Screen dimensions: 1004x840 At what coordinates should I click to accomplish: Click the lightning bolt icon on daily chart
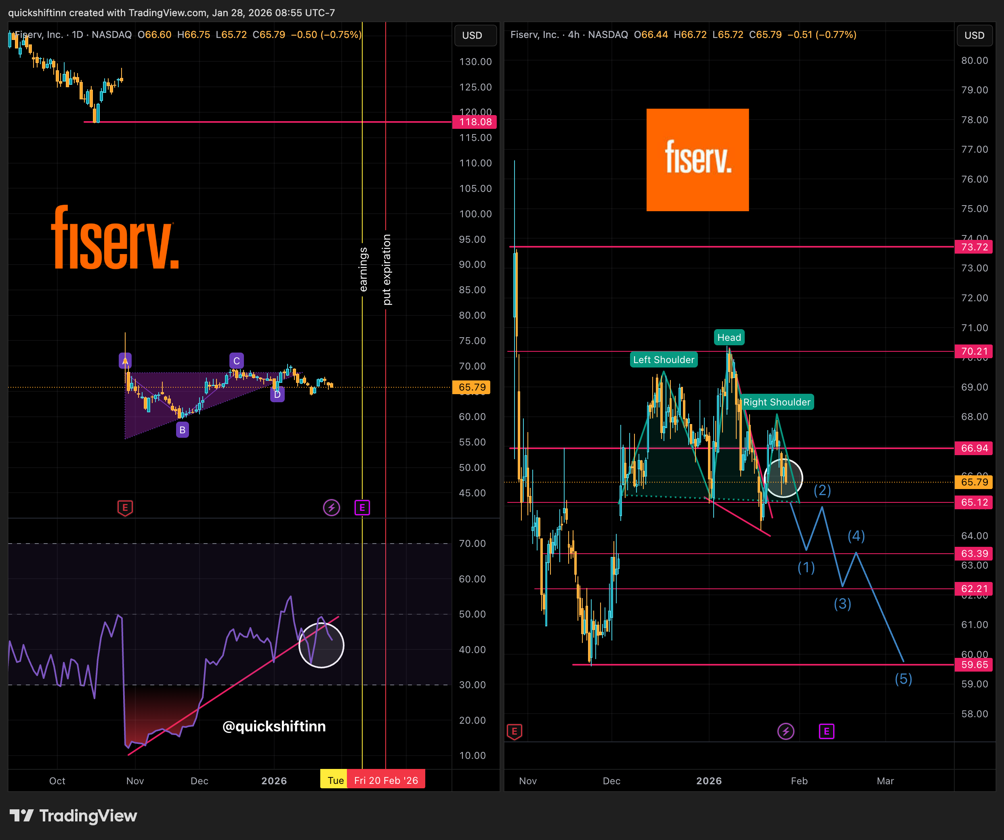[x=331, y=508]
